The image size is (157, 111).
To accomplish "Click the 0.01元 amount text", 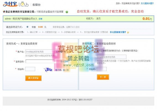I will tap(147, 19).
